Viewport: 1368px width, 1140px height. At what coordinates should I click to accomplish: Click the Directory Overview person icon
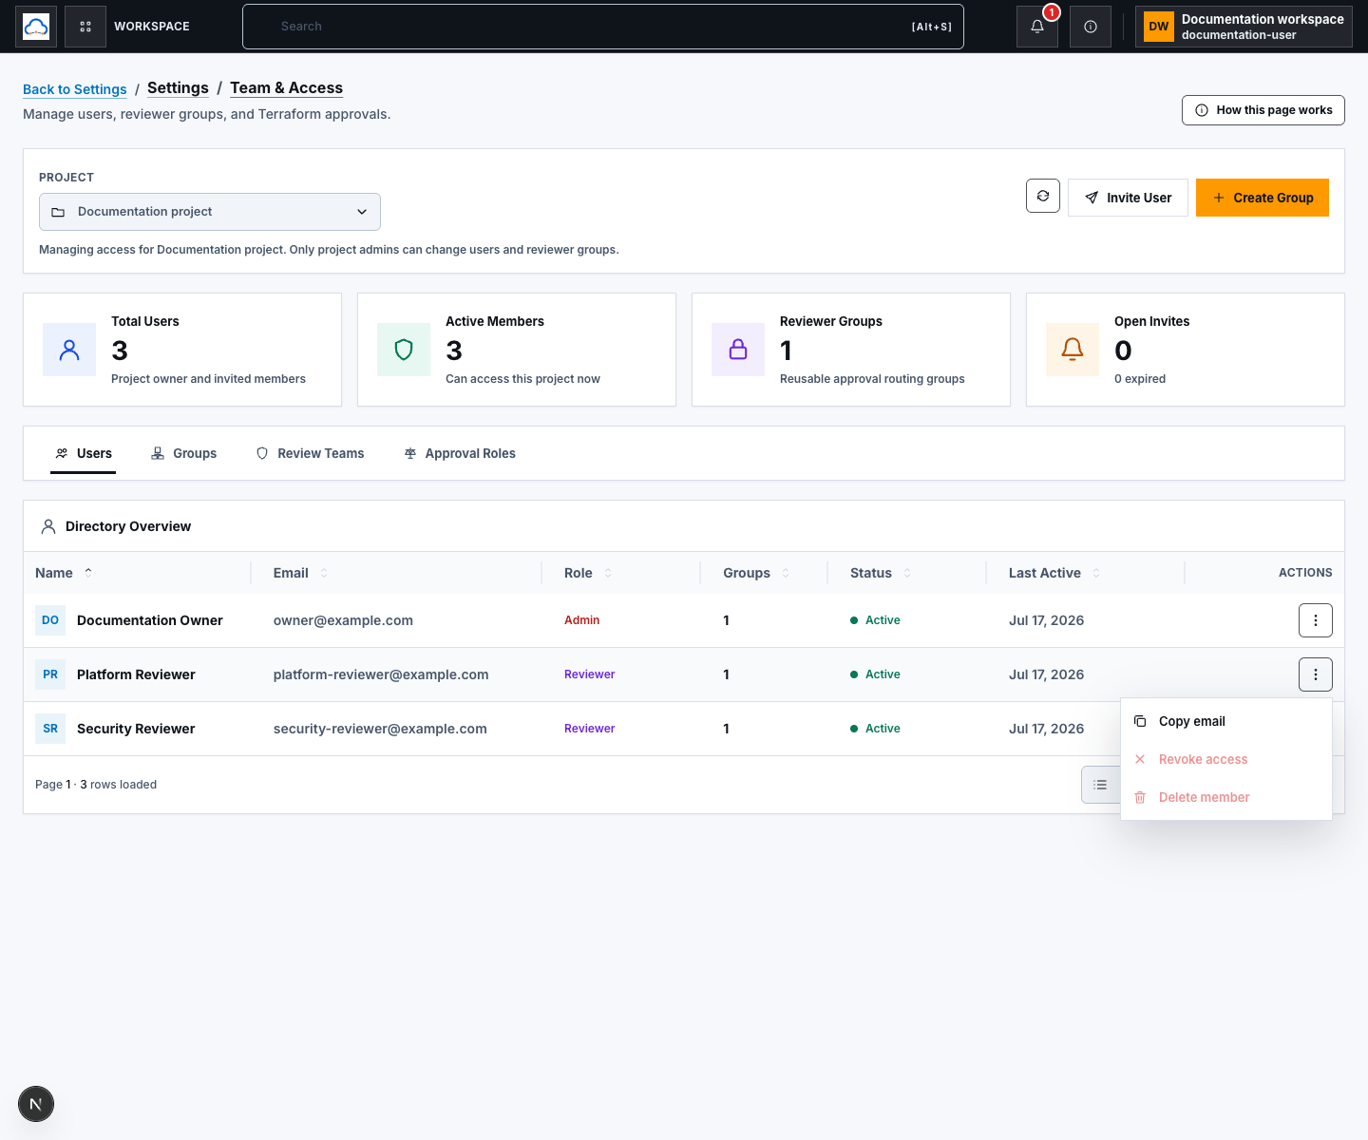tap(48, 526)
